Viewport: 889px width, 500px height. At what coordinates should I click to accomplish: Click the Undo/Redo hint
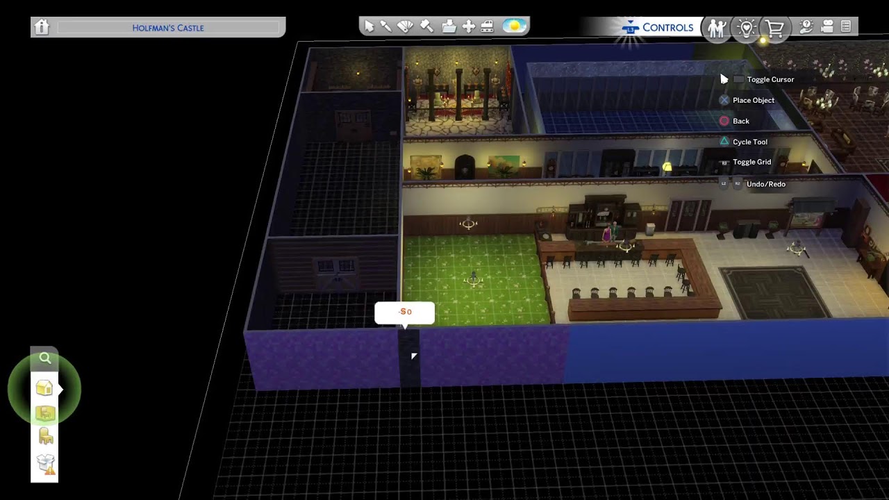coord(752,184)
